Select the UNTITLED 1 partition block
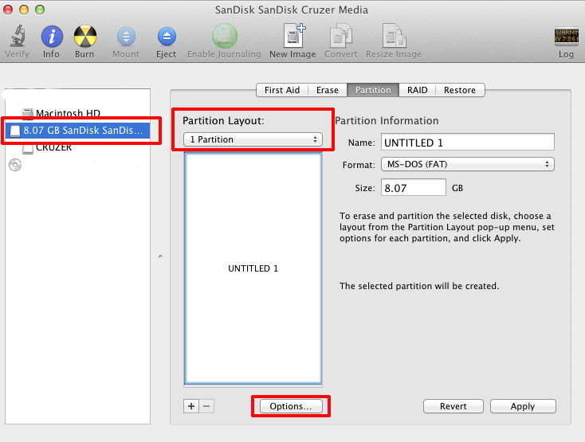585x442 pixels. coord(253,268)
